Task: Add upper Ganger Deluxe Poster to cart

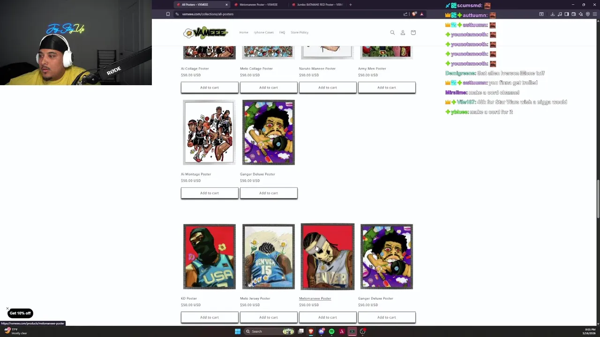Action: (x=269, y=193)
